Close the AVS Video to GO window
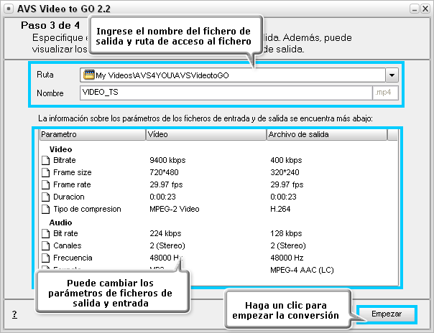 coord(425,9)
